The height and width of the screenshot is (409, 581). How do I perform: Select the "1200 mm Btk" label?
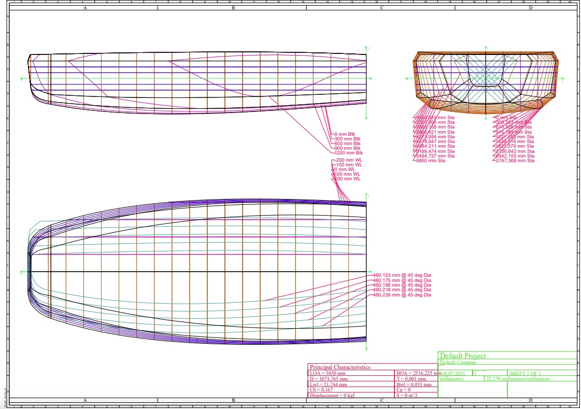(x=349, y=152)
